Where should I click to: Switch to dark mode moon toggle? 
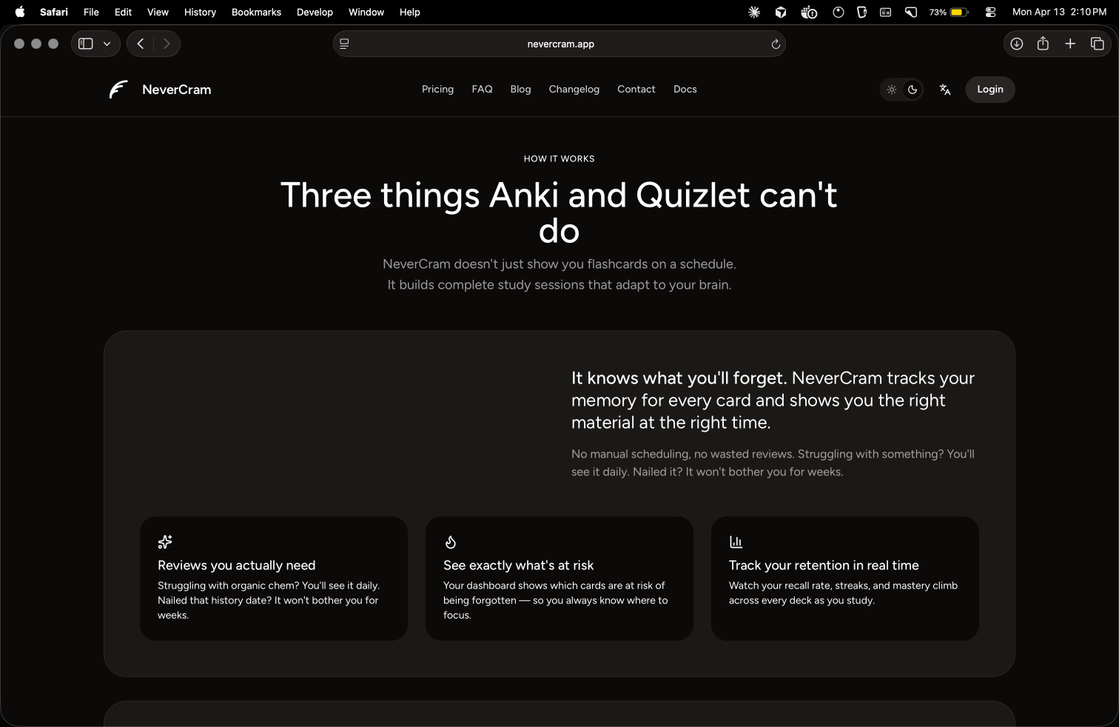[x=913, y=90]
